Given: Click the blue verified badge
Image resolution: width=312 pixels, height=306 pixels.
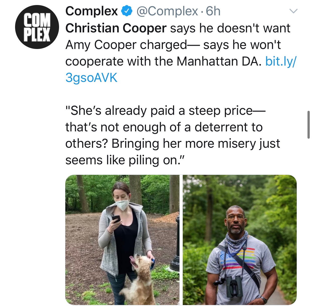Looking at the screenshot, I should tap(127, 11).
